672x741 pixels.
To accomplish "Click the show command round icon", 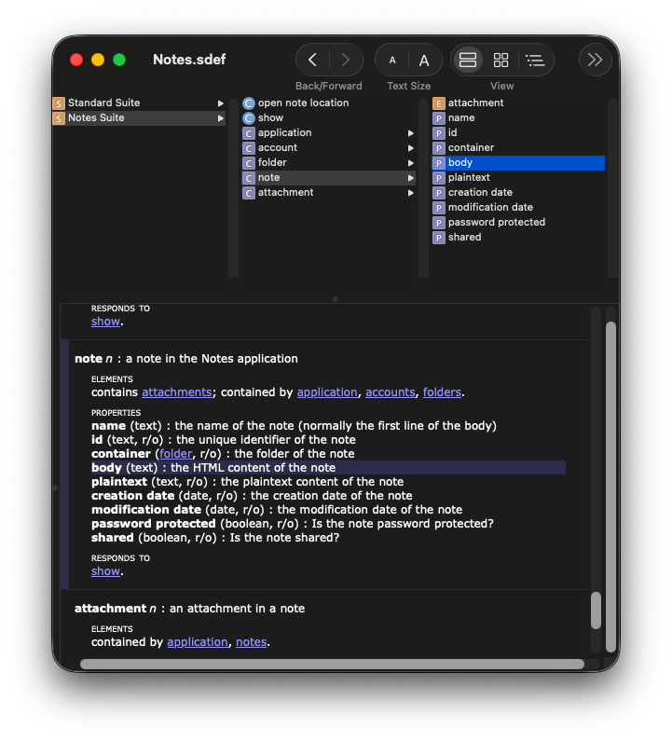I will pos(249,118).
